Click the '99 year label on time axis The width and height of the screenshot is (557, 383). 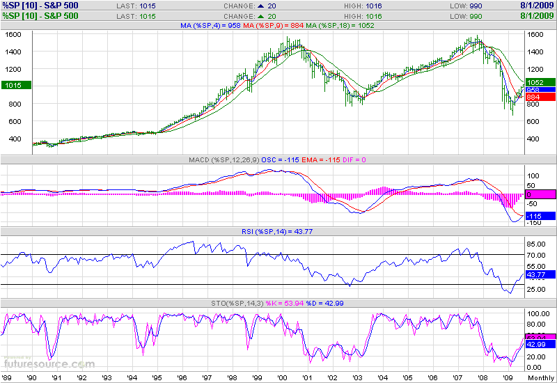[257, 377]
